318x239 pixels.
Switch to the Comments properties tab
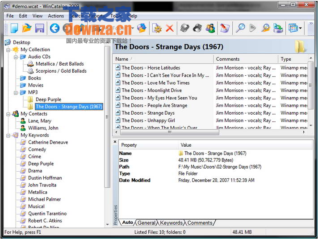coord(200,223)
